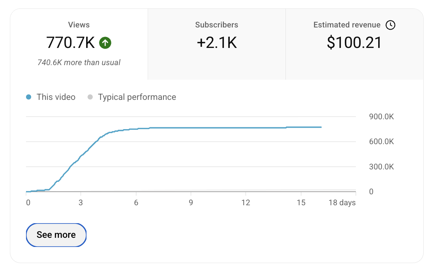Toggle the This video legend label
Viewport: 431px width, 270px height.
[x=56, y=97]
